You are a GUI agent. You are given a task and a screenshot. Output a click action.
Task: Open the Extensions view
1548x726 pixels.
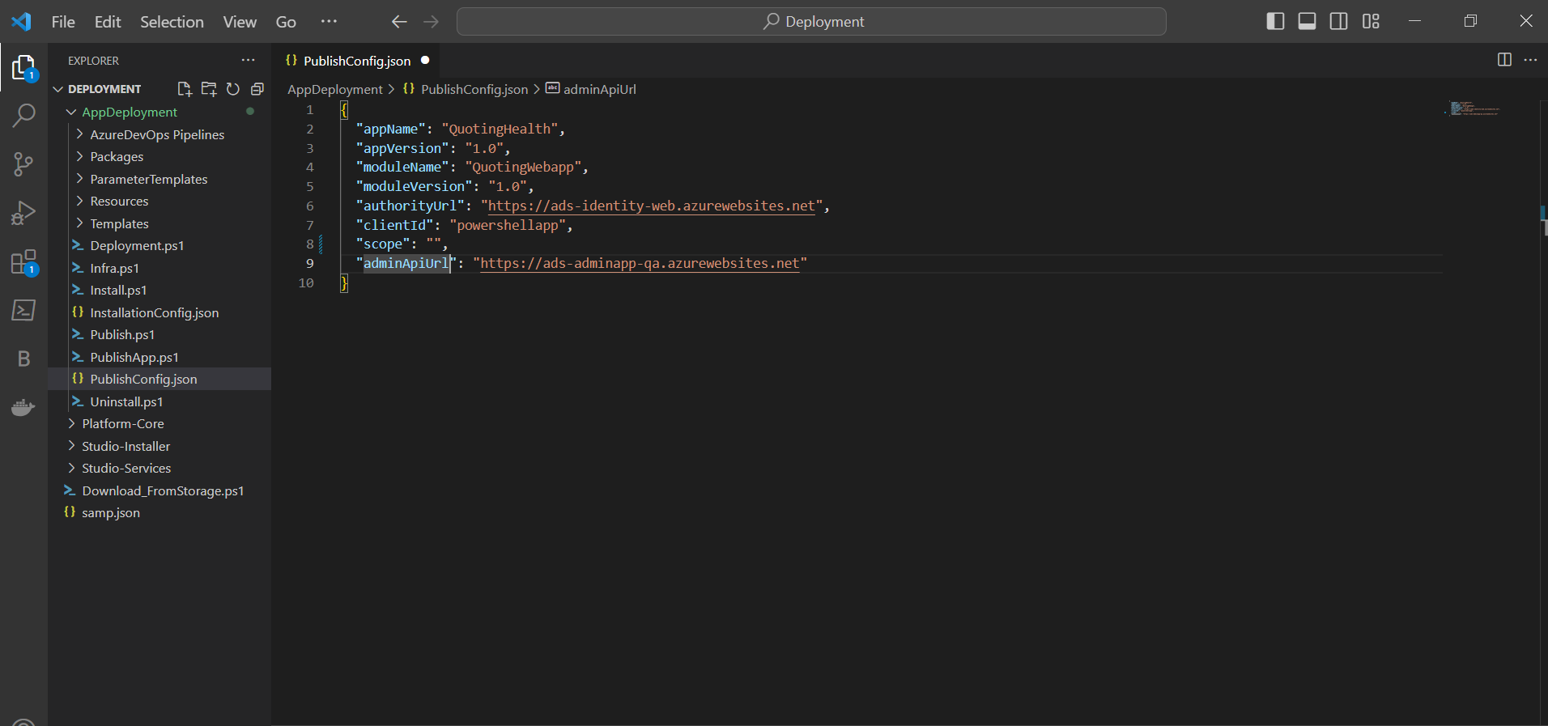pos(23,261)
